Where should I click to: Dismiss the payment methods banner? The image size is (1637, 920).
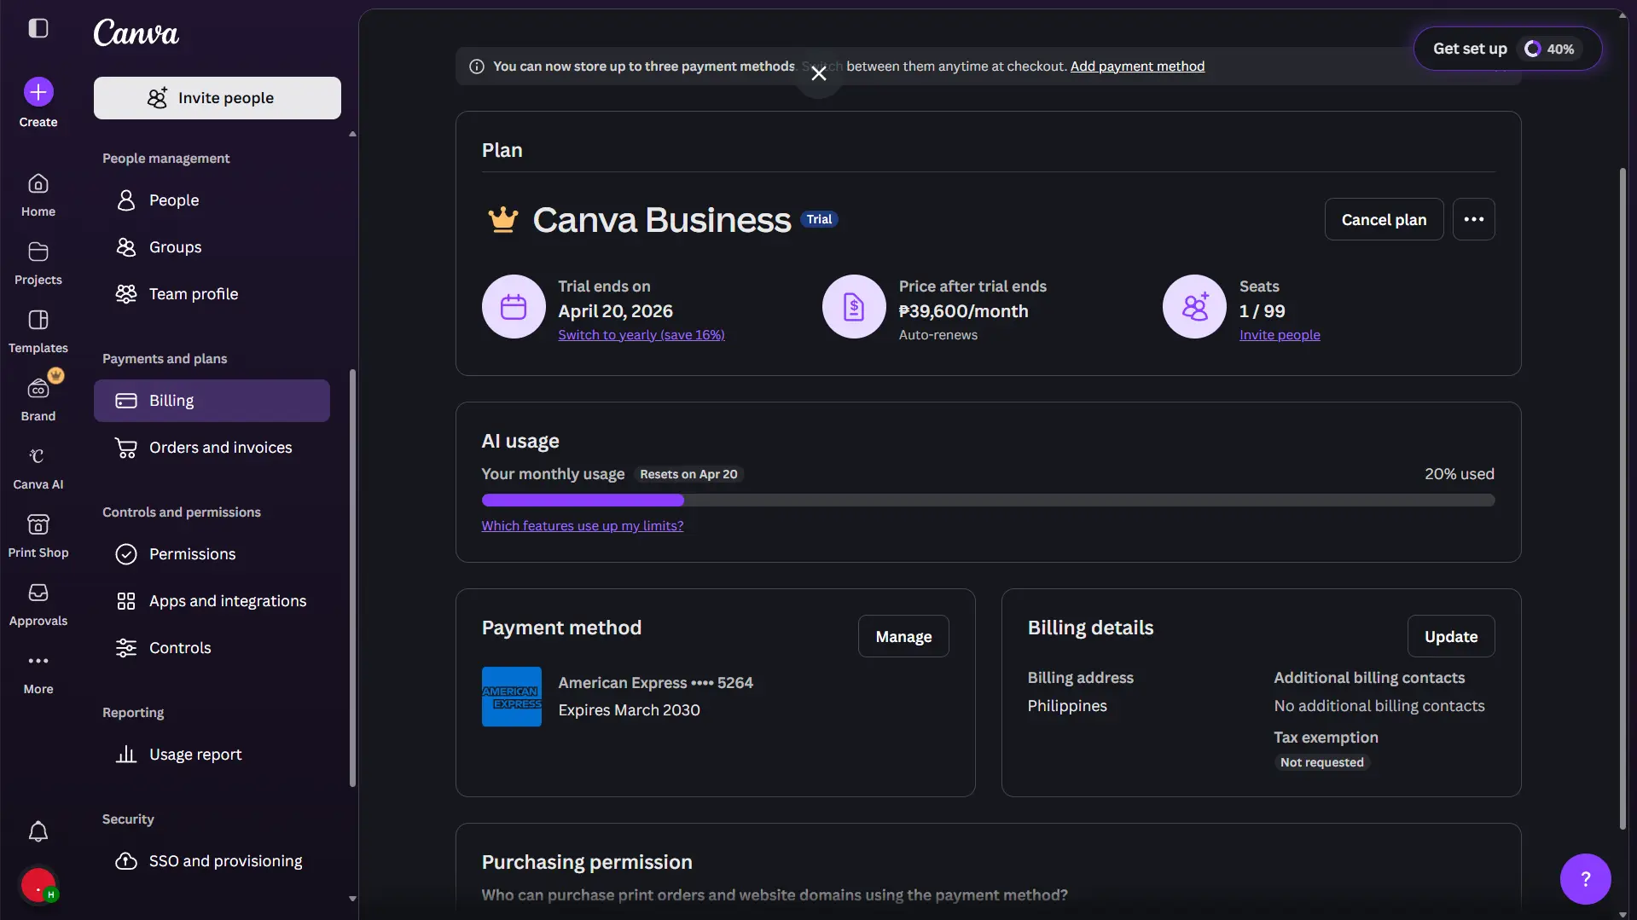(x=819, y=74)
